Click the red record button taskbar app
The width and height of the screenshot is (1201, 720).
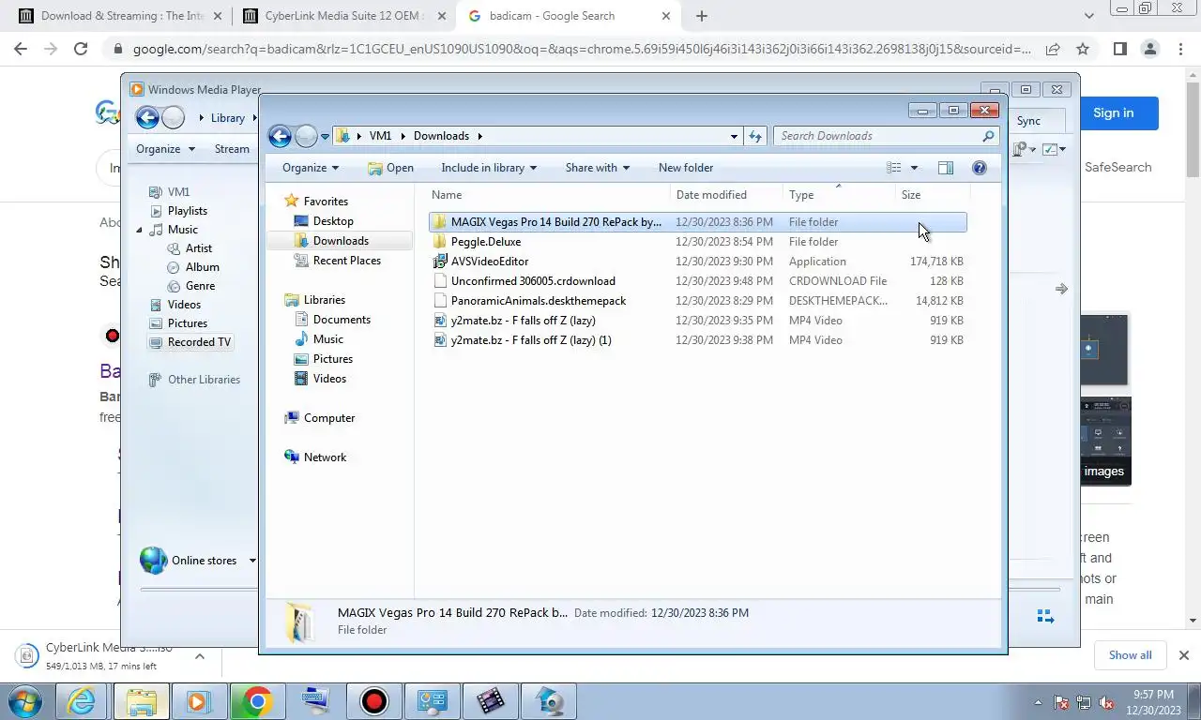click(373, 701)
